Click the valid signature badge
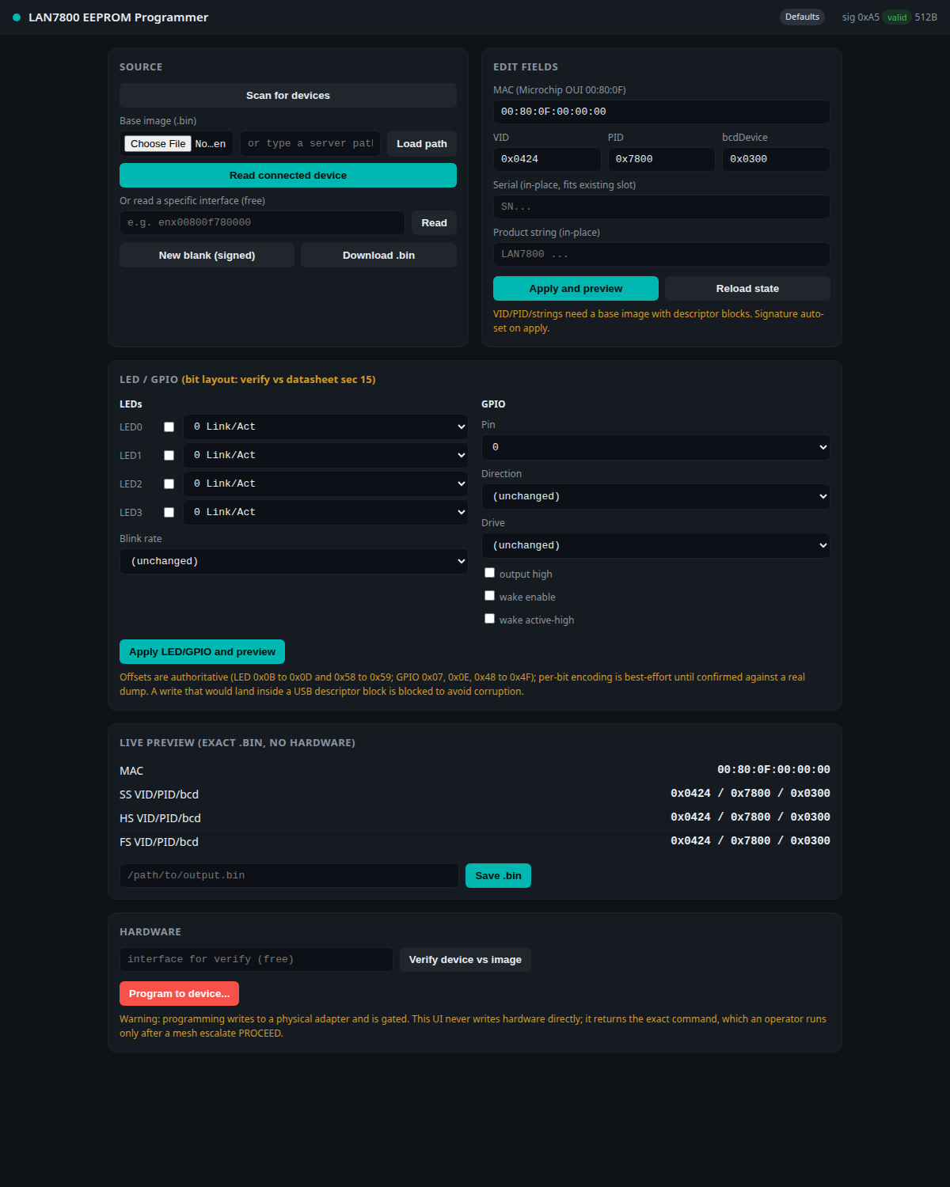This screenshot has height=1187, width=950. [x=897, y=17]
